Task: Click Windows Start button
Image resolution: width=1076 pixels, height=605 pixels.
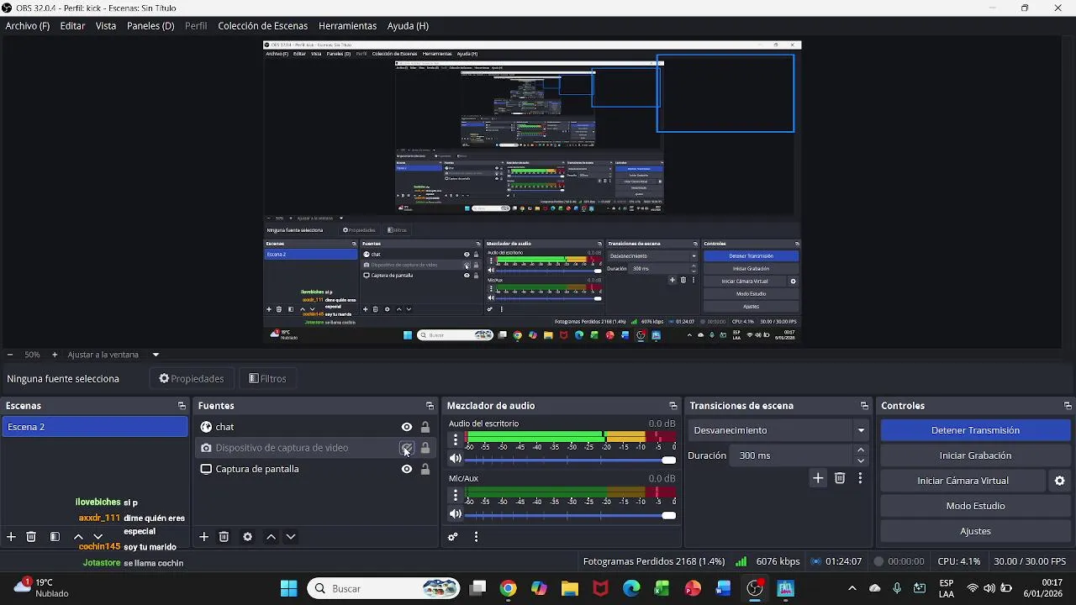Action: (288, 588)
